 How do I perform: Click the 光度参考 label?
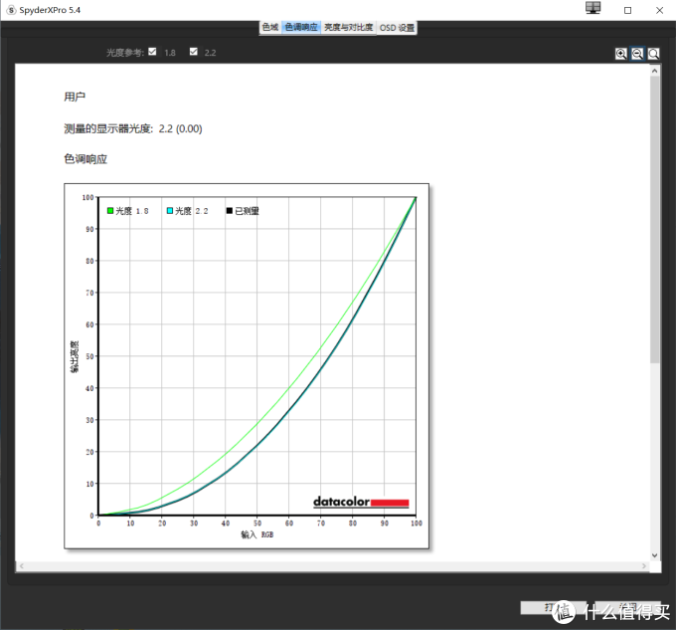pyautogui.click(x=125, y=53)
